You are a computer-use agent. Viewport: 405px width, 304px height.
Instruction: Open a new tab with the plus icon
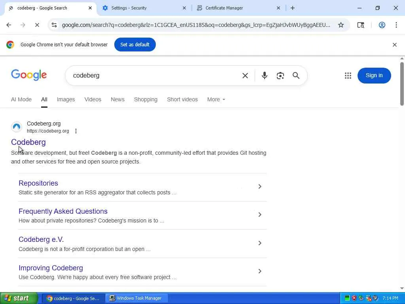click(x=292, y=8)
